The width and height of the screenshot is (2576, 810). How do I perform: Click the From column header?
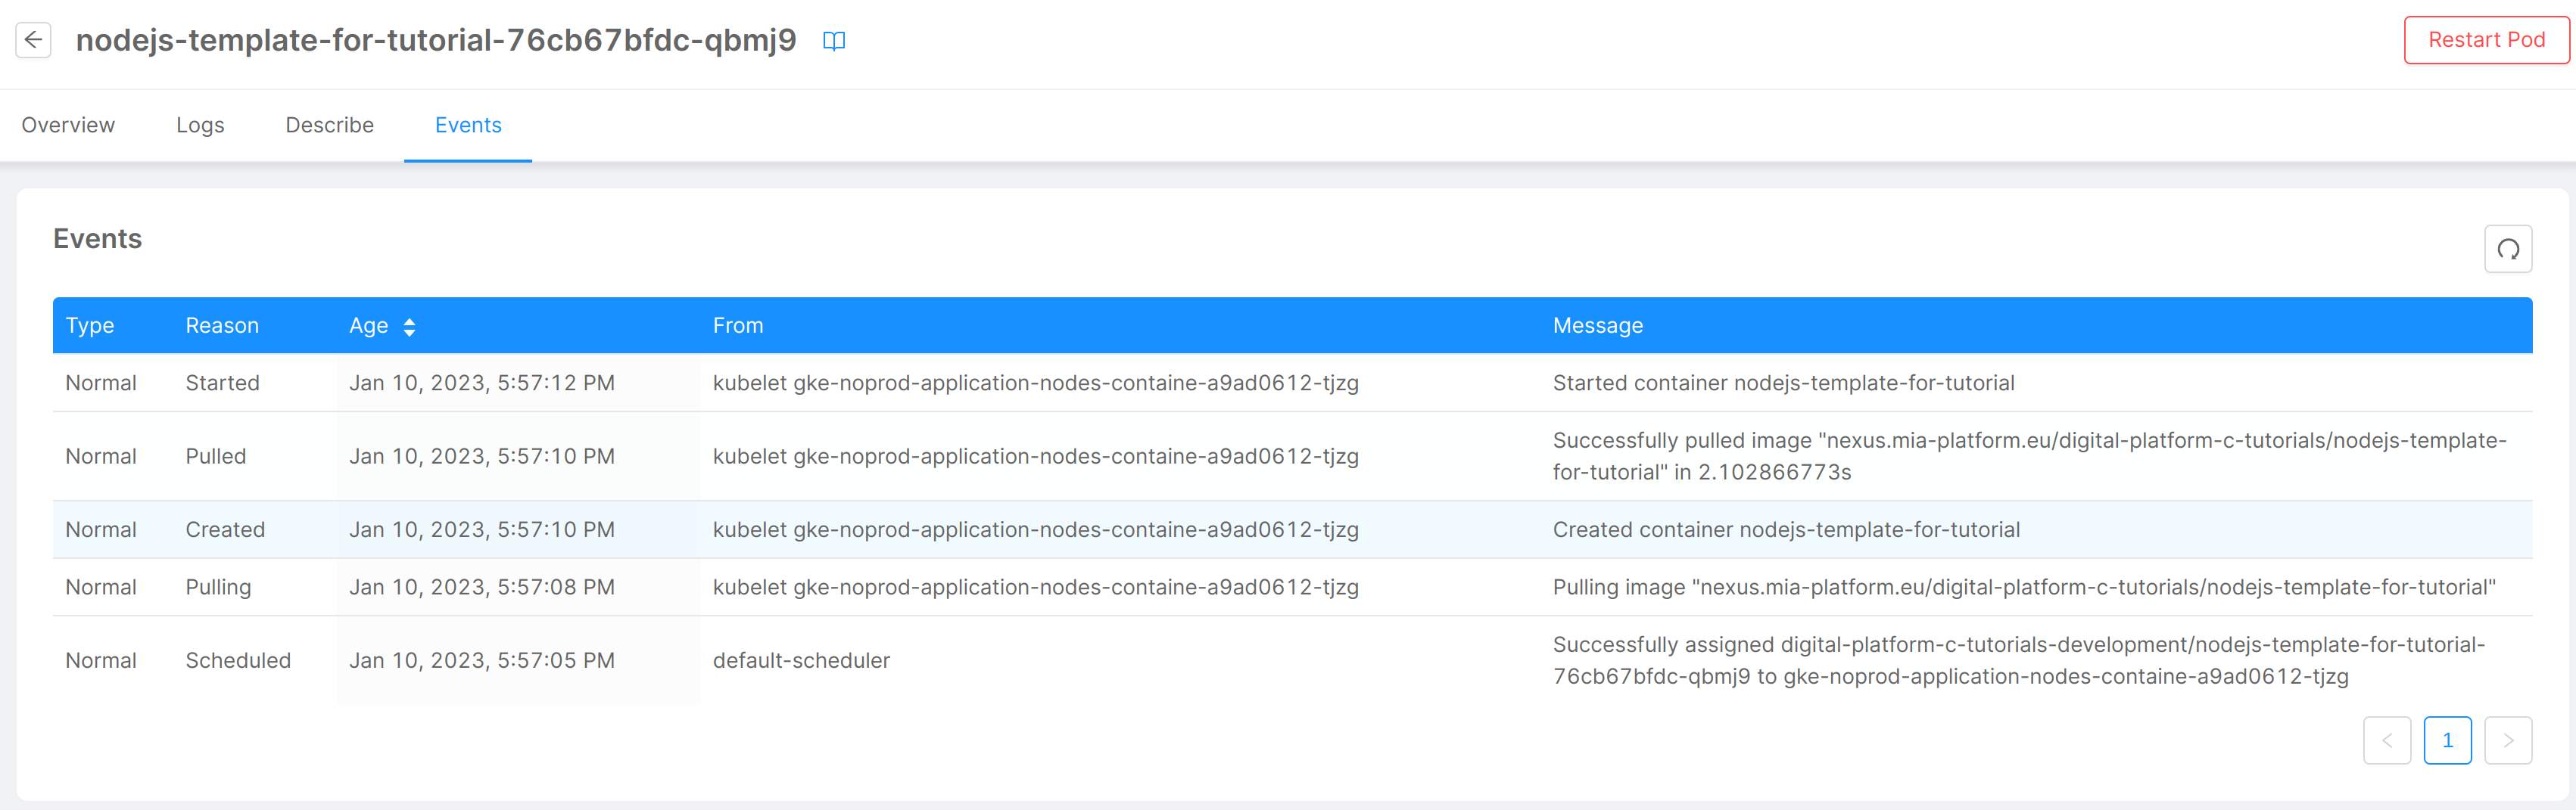737,326
